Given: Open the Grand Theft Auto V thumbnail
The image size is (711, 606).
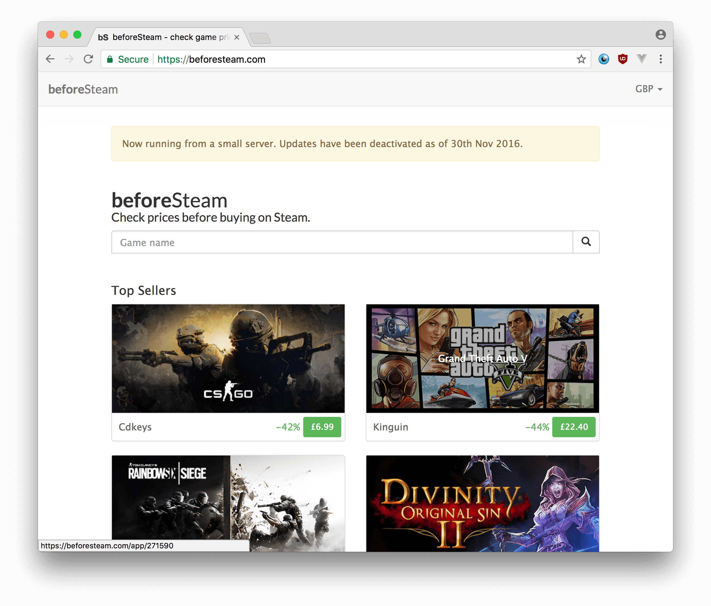Looking at the screenshot, I should click(483, 359).
